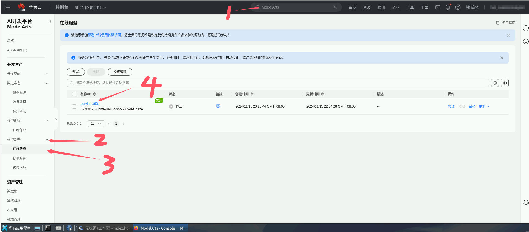Viewport: 529px width, 232px height.
Task: Open table column settings gear
Action: (x=505, y=83)
